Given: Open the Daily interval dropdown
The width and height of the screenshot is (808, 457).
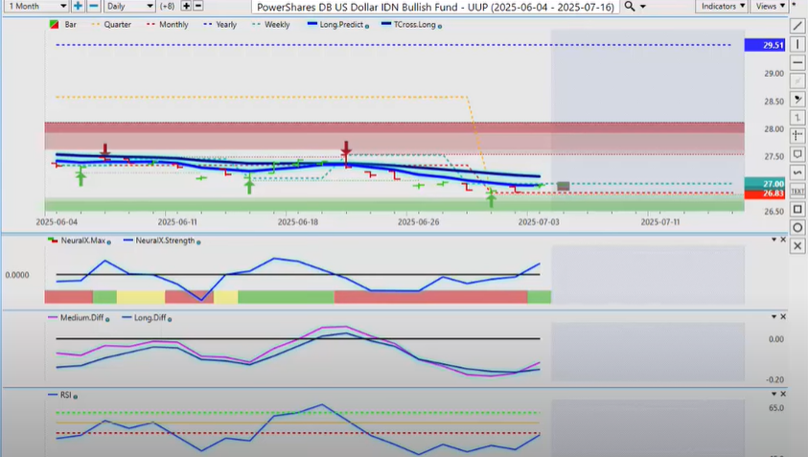Looking at the screenshot, I should click(x=130, y=7).
